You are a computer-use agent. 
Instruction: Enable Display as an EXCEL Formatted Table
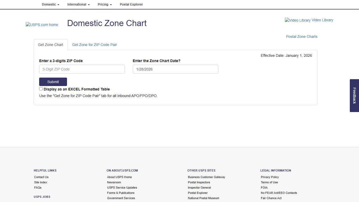41,89
